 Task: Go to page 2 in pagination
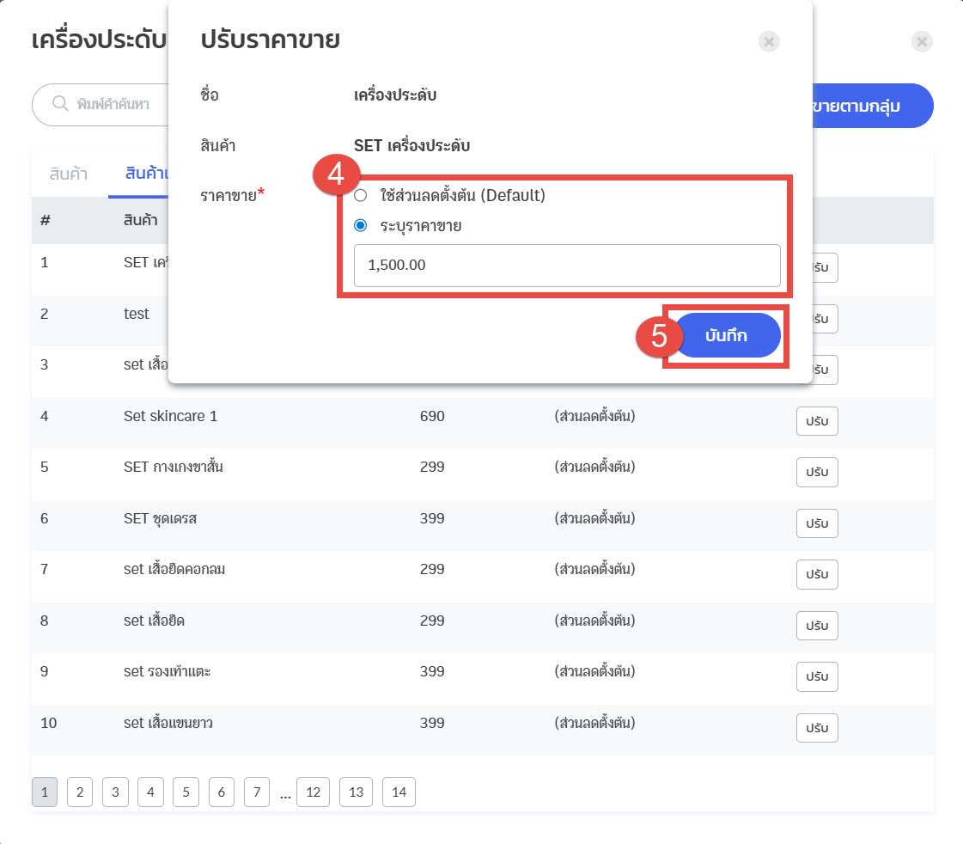[80, 792]
